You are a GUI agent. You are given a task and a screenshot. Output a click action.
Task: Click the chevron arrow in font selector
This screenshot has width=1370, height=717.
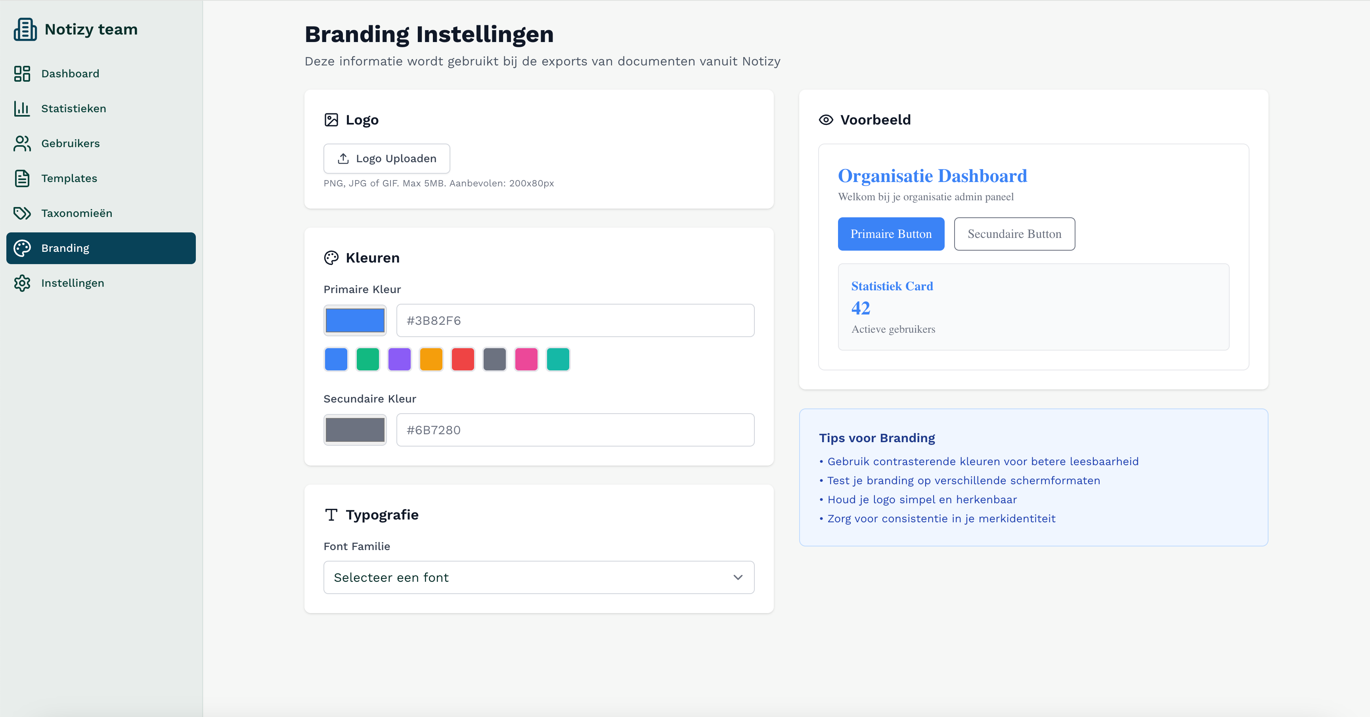coord(738,577)
